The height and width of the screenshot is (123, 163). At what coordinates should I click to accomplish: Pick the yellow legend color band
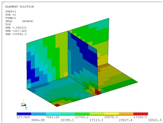(x=111, y=114)
